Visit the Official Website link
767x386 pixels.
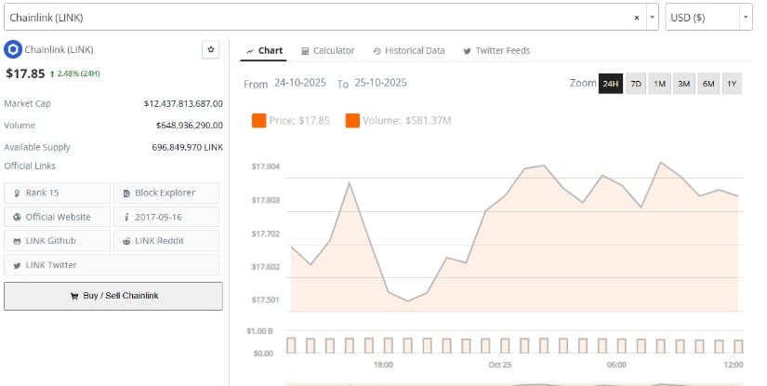(57, 217)
